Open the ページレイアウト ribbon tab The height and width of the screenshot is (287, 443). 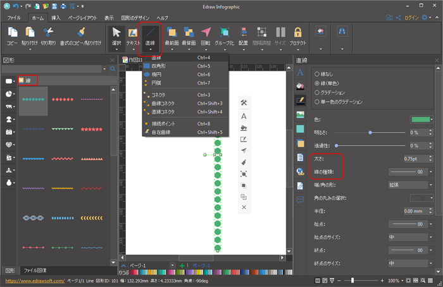click(x=82, y=18)
